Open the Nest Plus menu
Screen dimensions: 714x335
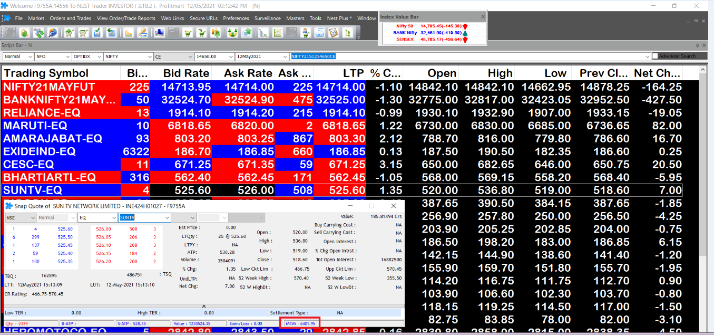339,18
